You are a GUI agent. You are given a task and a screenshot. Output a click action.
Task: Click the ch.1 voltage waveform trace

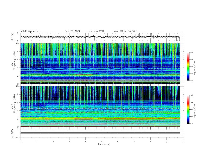pyautogui.click(x=100, y=37)
